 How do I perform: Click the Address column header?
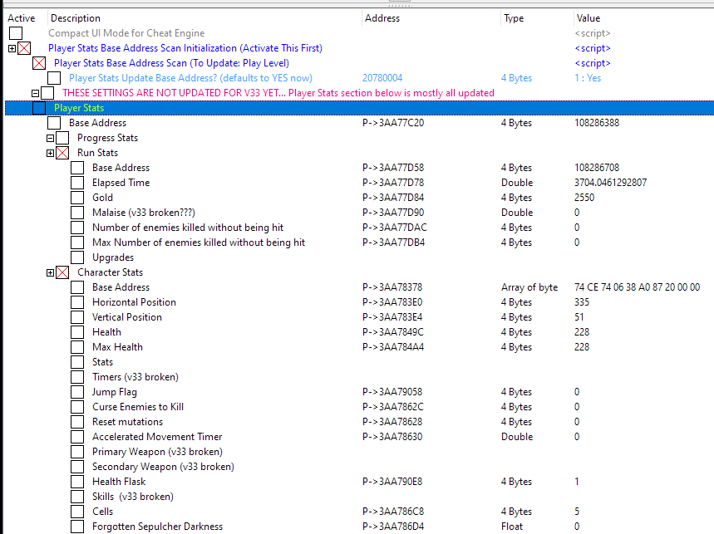tap(382, 18)
